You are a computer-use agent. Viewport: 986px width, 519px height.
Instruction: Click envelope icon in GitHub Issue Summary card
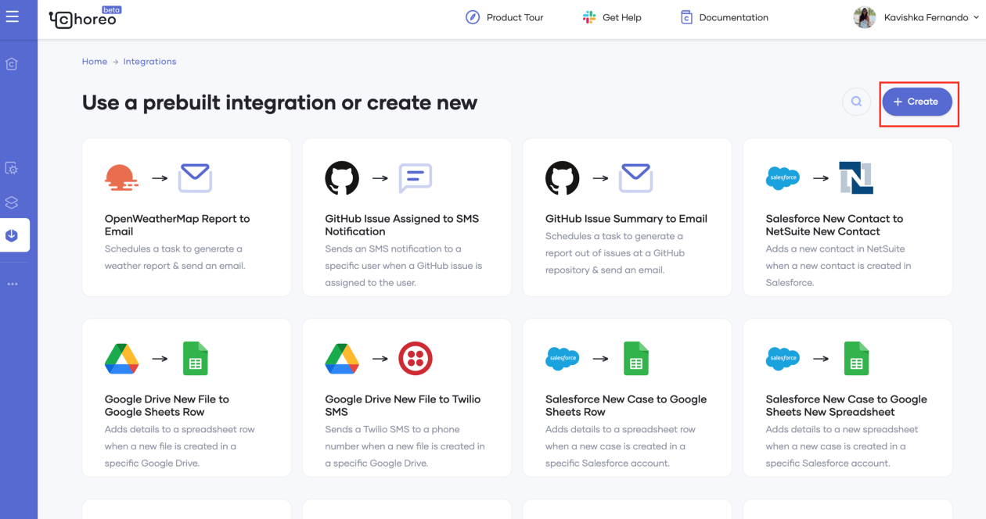(636, 178)
